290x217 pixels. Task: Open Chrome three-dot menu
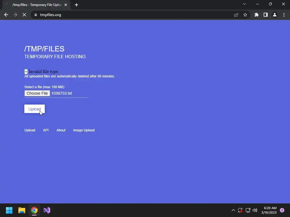coord(284,15)
